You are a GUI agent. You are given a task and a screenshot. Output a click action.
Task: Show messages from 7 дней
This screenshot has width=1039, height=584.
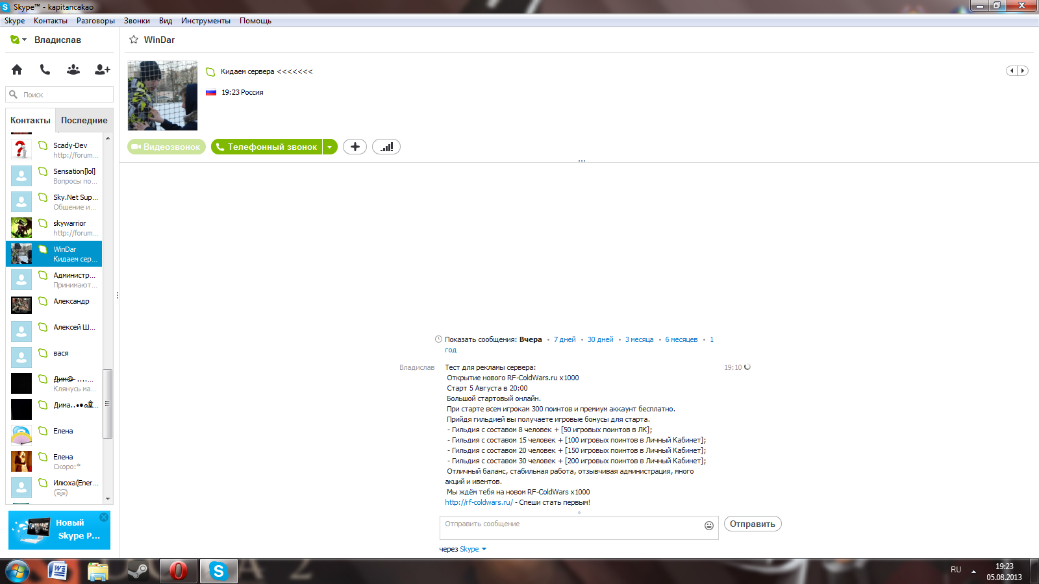point(564,339)
